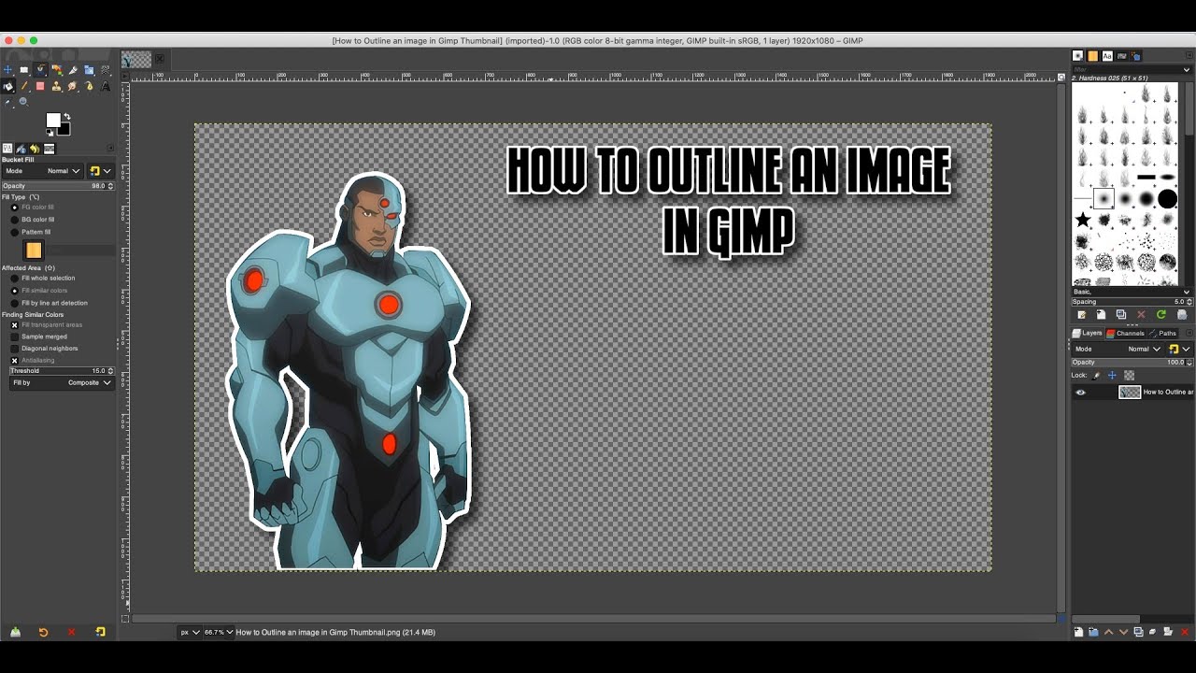
Task: Adjust the brush Spacing slider
Action: [1132, 302]
